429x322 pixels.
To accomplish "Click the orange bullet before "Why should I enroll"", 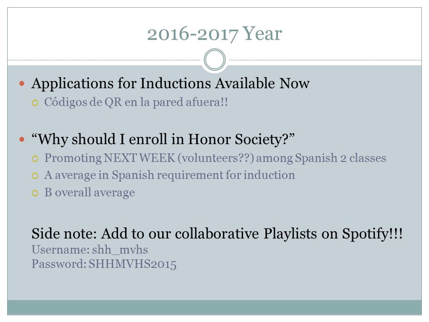I will click(22, 140).
